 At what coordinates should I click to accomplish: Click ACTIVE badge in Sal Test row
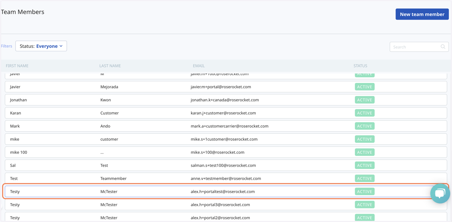(x=365, y=165)
